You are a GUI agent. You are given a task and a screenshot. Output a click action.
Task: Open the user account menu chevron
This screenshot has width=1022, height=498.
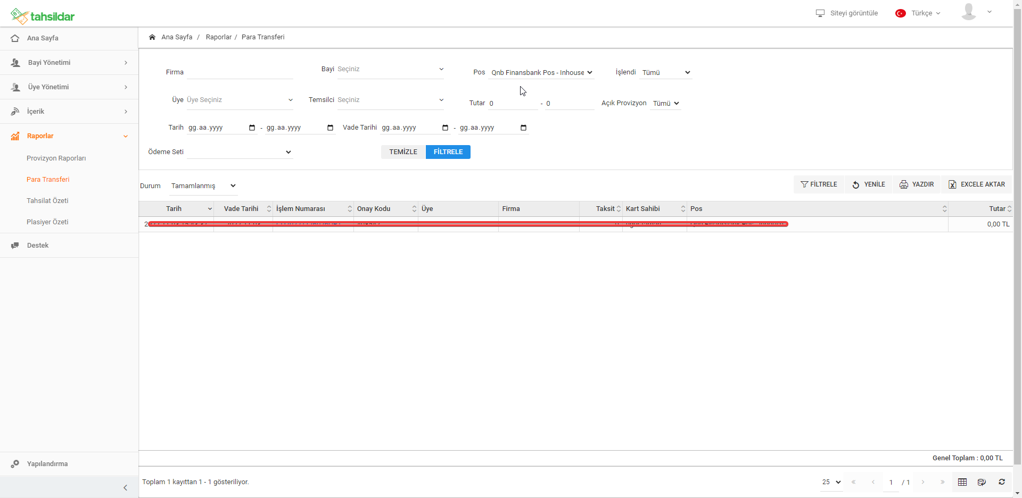989,12
